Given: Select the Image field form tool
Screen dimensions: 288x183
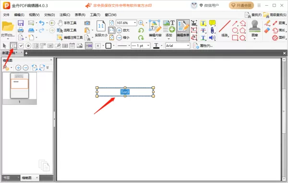Looking at the screenshot, I should coord(80,46).
